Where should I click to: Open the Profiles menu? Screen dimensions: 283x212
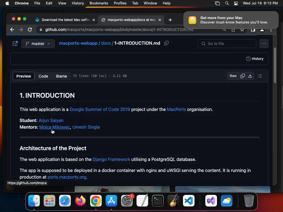(x=120, y=3)
